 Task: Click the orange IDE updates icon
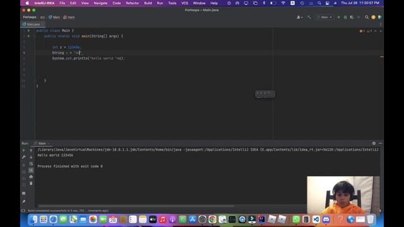pyautogui.click(x=373, y=17)
